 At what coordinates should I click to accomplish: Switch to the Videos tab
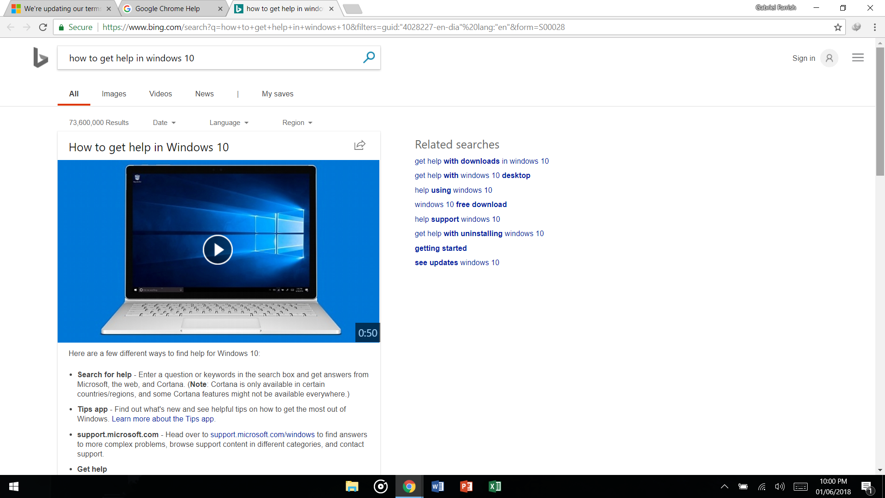[160, 94]
